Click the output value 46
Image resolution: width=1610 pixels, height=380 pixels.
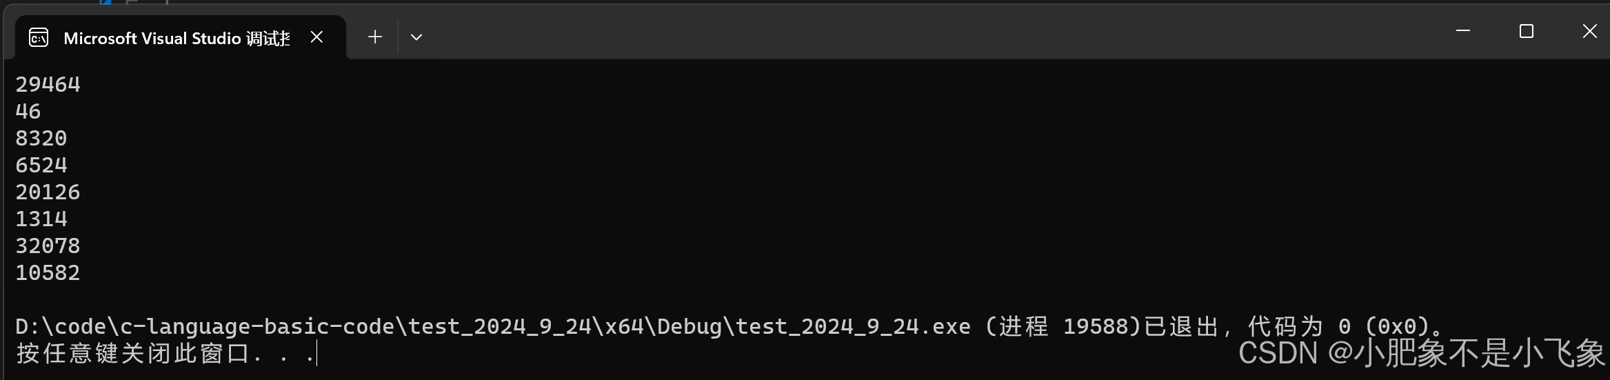(28, 112)
